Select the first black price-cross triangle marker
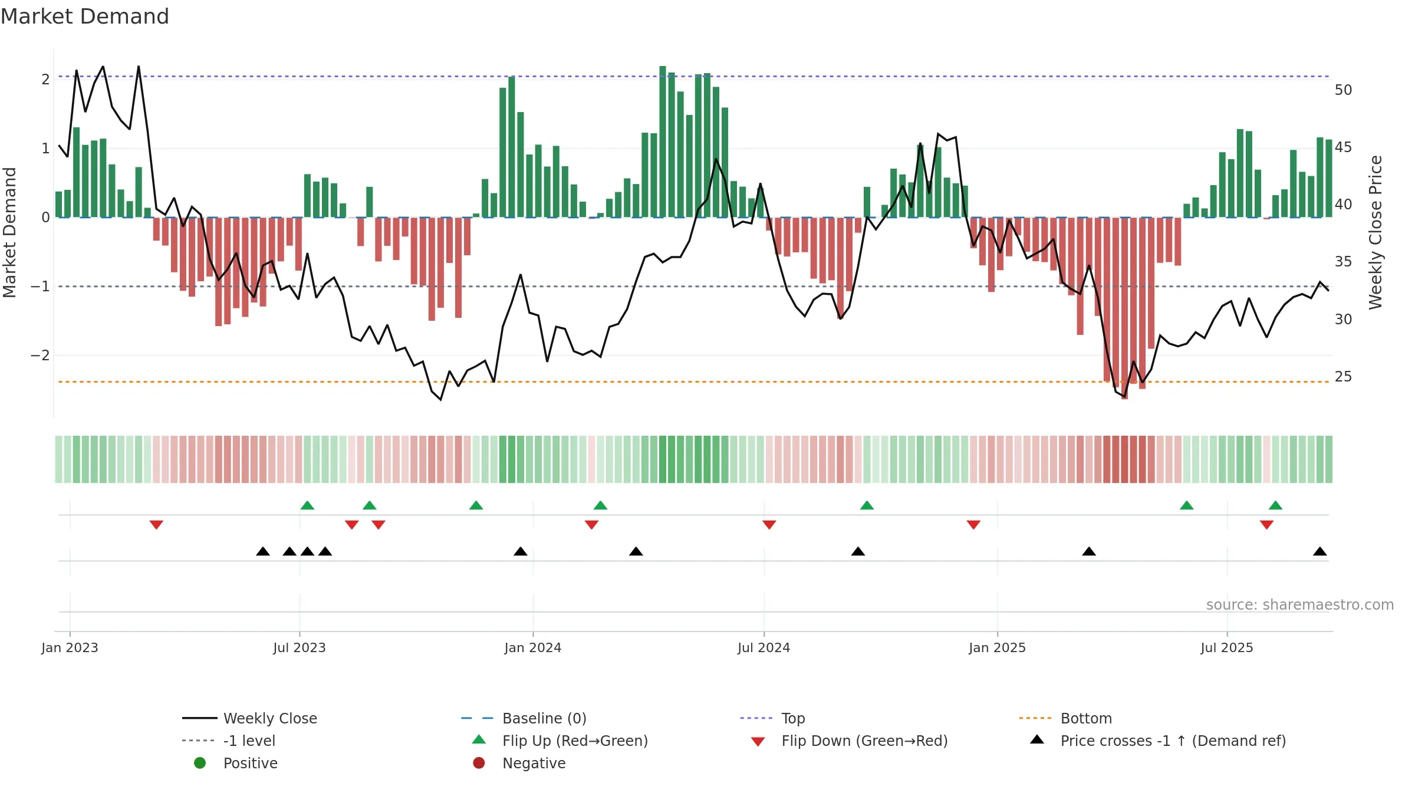 263,551
